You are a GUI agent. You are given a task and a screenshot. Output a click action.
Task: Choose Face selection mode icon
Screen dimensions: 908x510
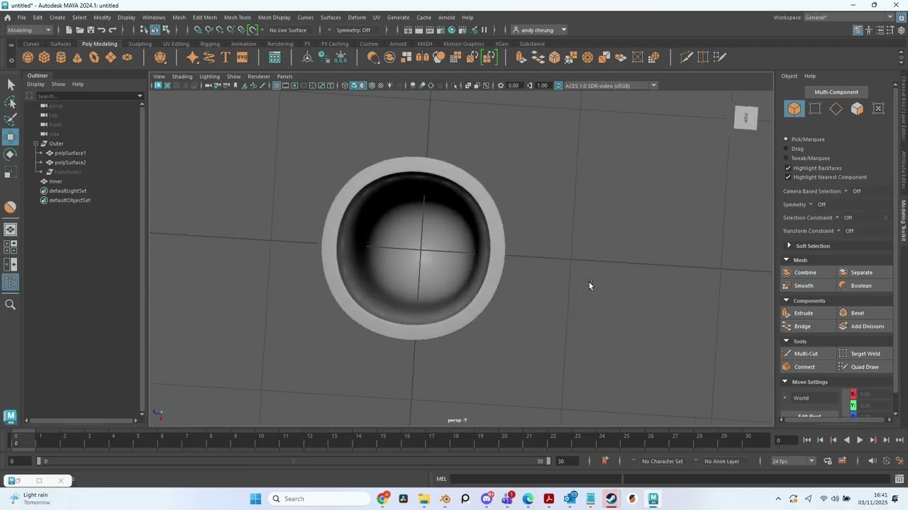pos(858,108)
